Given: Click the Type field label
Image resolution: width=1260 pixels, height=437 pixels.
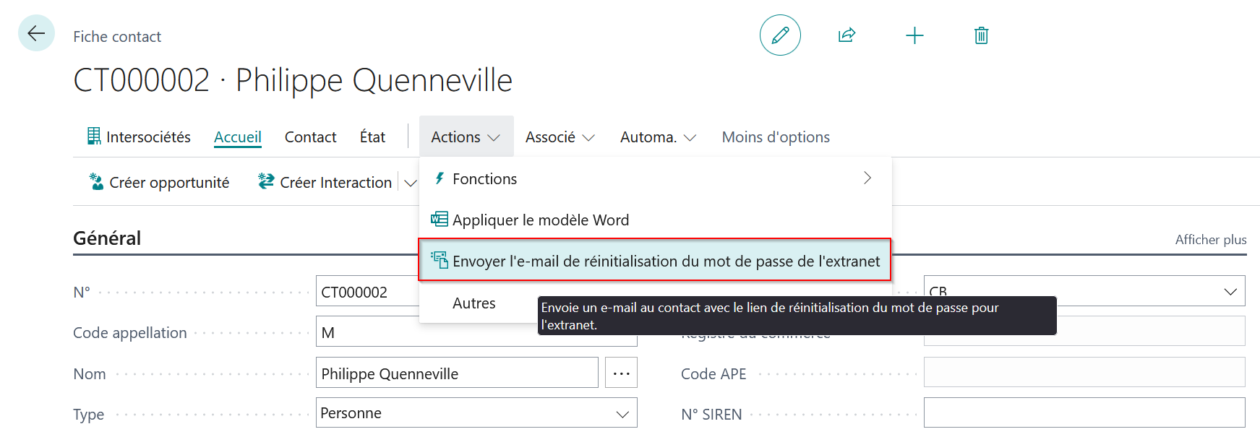Looking at the screenshot, I should [x=89, y=414].
